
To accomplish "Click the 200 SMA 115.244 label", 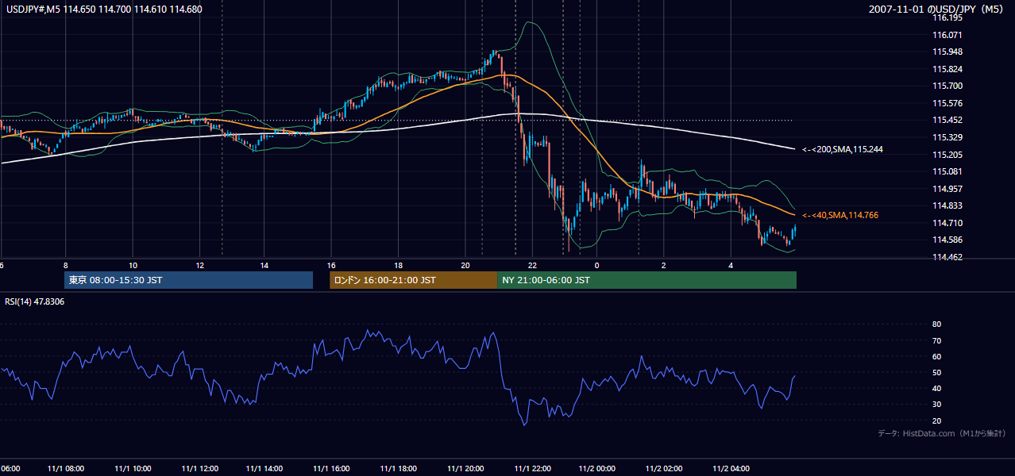I will (843, 149).
